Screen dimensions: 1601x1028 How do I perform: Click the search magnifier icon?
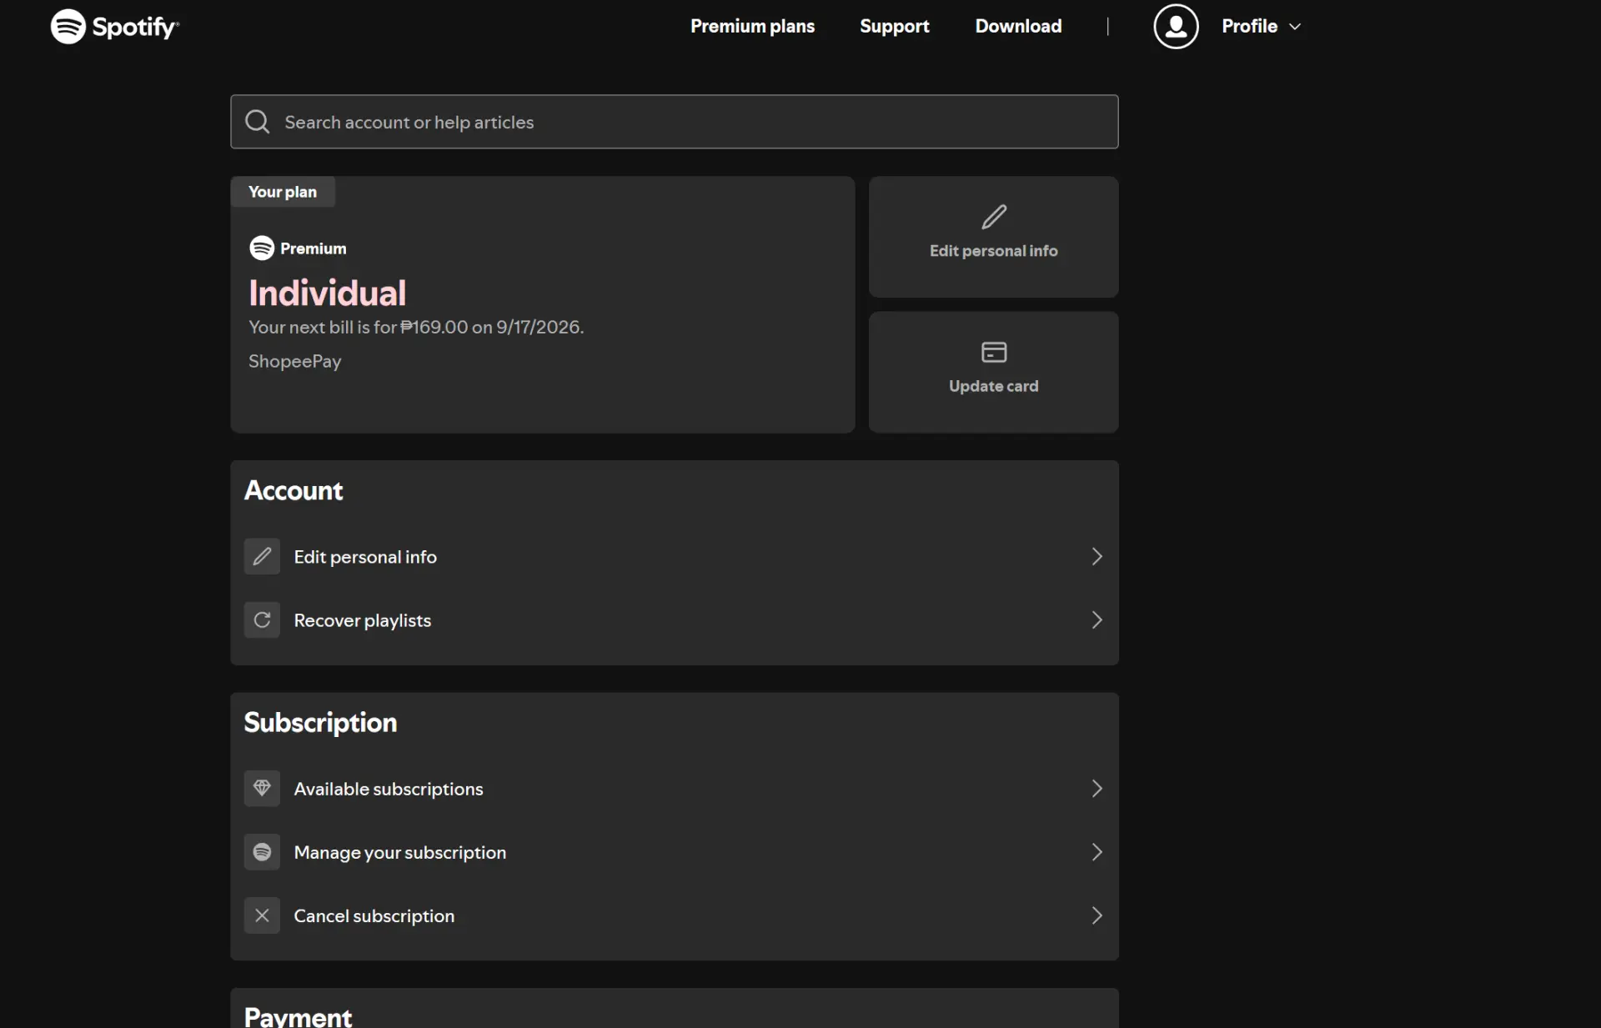click(x=258, y=122)
